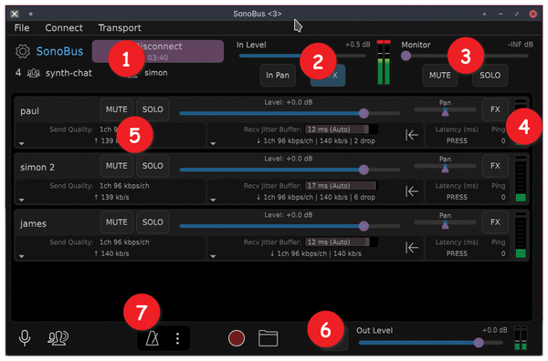Open FX for james's channel
Viewport: 548px width, 361px height.
495,222
